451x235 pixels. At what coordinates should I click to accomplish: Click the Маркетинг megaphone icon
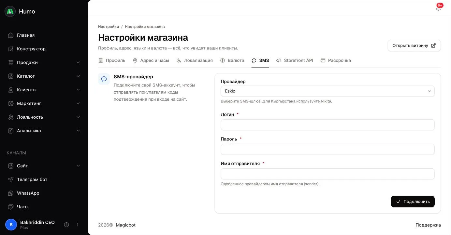point(11,103)
